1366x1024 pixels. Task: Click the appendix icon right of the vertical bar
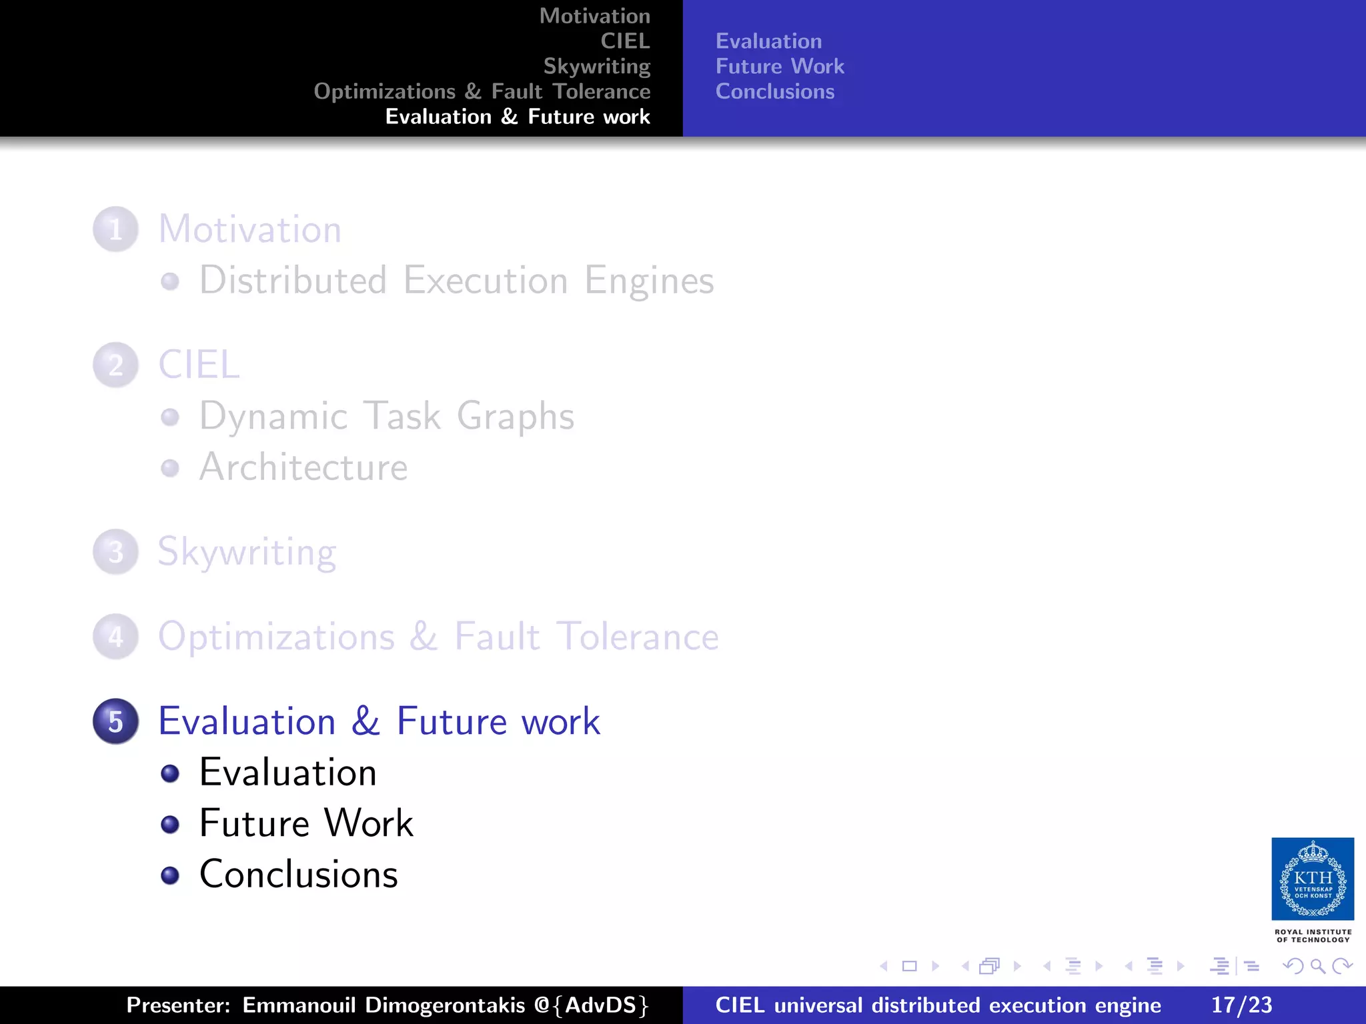[1252, 966]
